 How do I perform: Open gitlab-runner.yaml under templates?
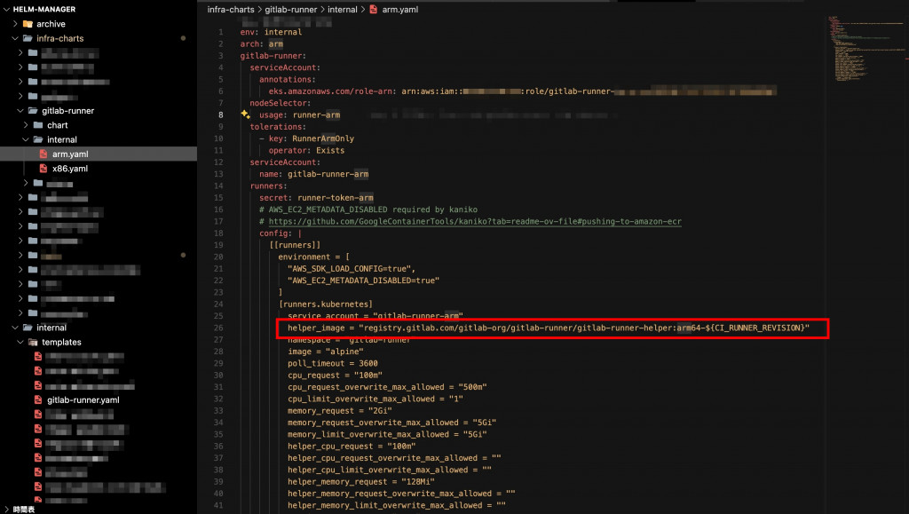(83, 399)
